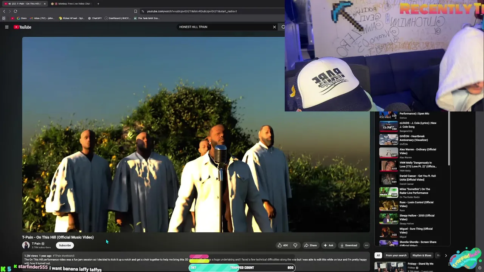Open the apps grid in the bookmarks bar
The height and width of the screenshot is (272, 484).
[4, 18]
